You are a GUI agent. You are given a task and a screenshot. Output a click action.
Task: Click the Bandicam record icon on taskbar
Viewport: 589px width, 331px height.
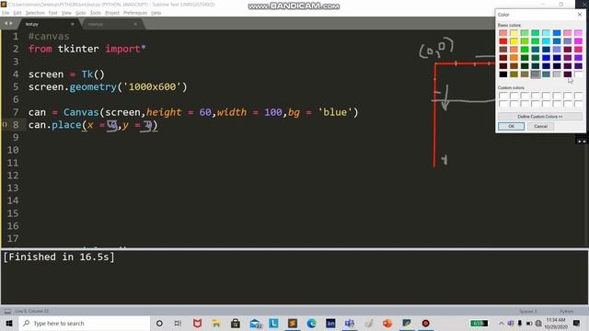[425, 323]
